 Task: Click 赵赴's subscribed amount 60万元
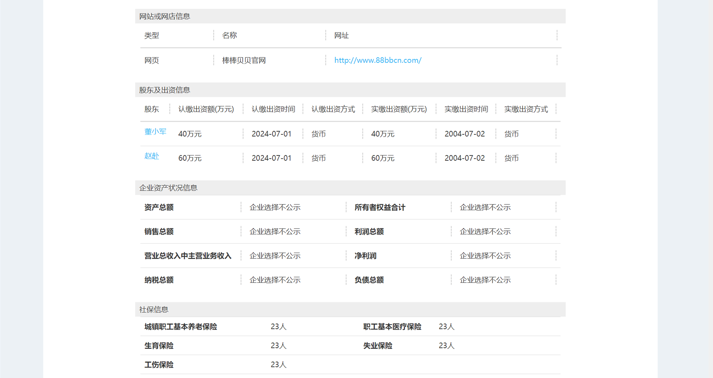190,158
